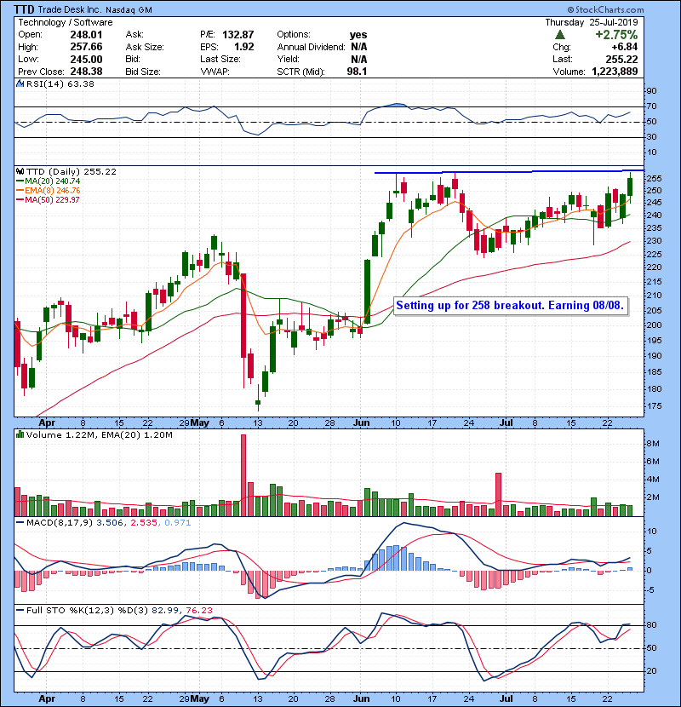Click the Volume bars icon
Screen dimensions: 681x707
20,434
